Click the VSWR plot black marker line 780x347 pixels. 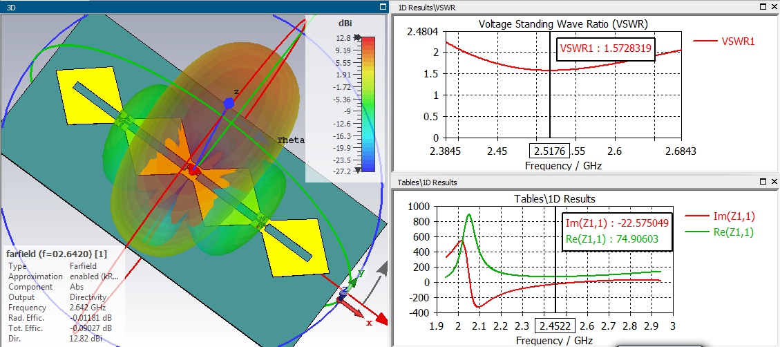(x=550, y=84)
